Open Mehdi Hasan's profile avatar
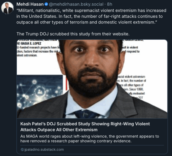This screenshot has height=156, width=172. [x=7, y=8]
